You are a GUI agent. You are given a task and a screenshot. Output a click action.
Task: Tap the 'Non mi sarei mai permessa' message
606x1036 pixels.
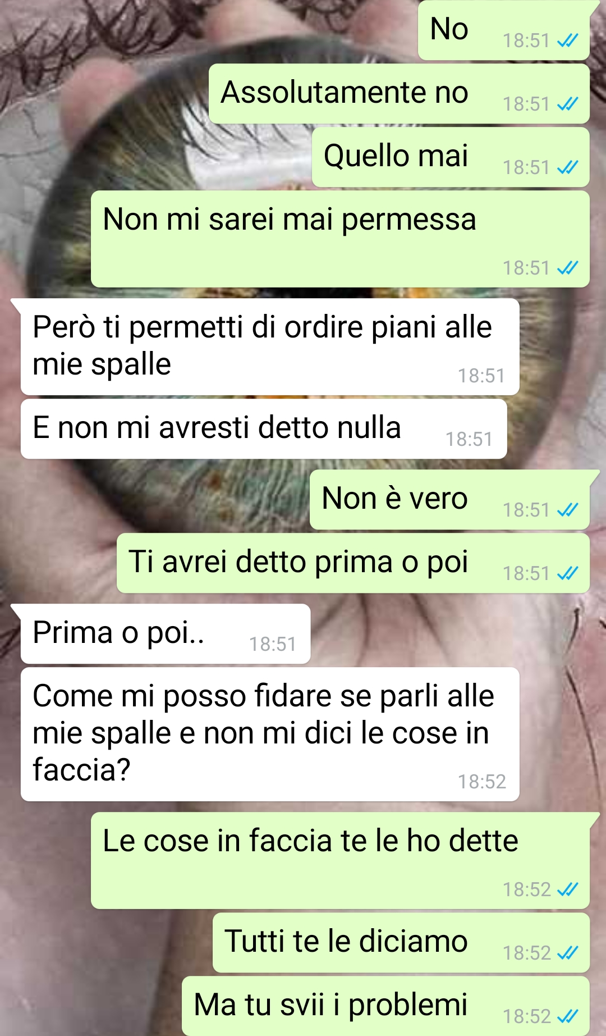tap(340, 239)
